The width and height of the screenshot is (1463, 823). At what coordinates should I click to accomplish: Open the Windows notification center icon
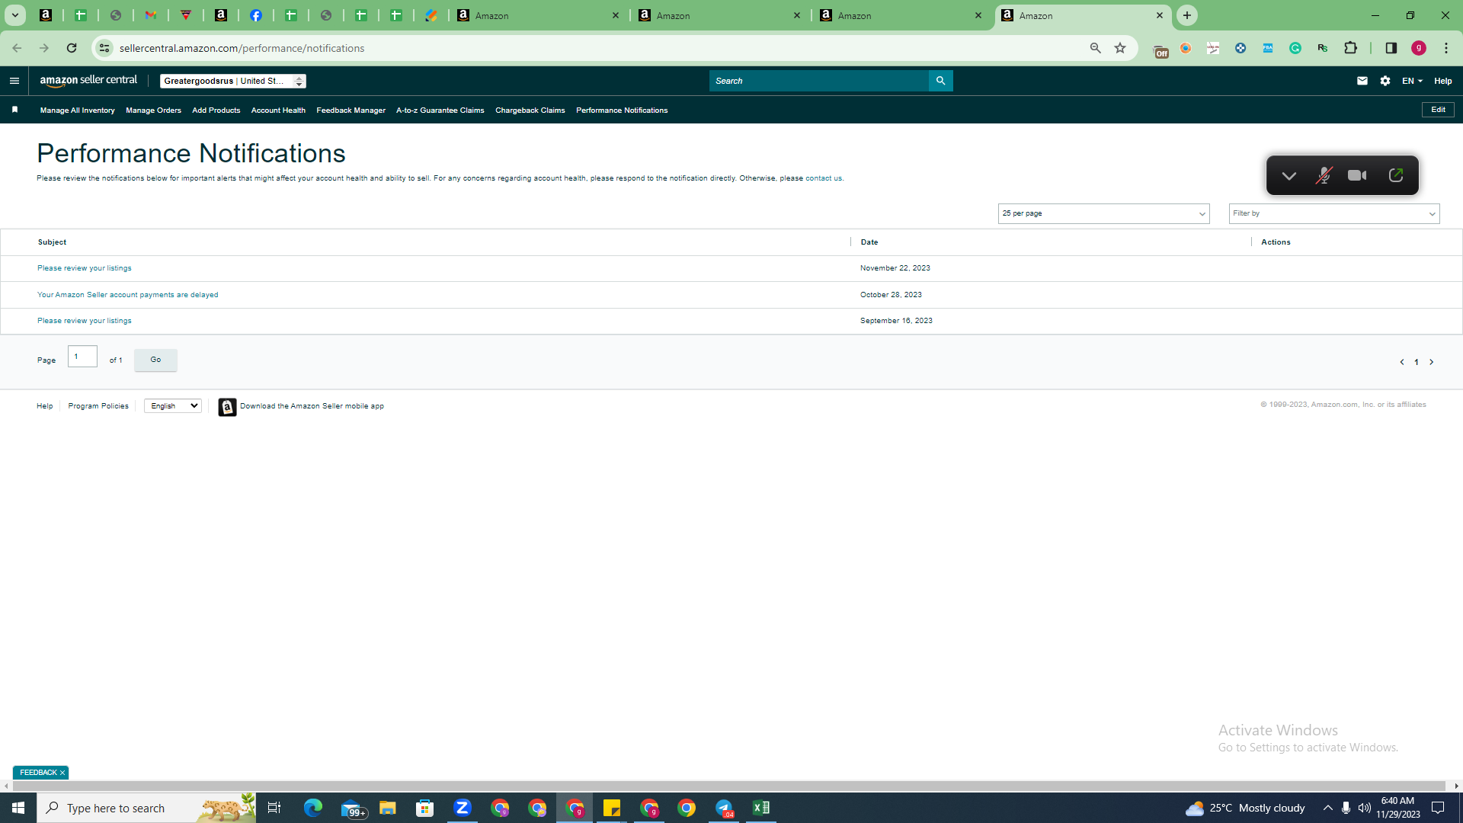[1438, 808]
